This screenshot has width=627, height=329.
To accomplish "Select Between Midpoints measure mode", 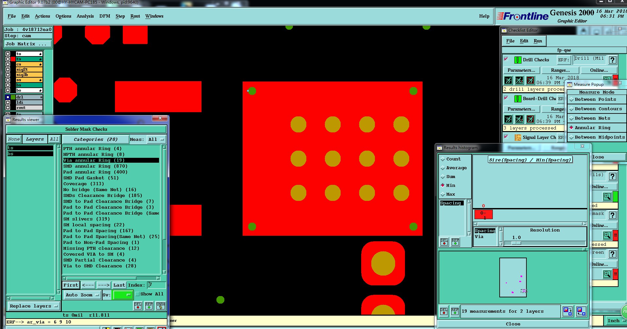I will [596, 137].
